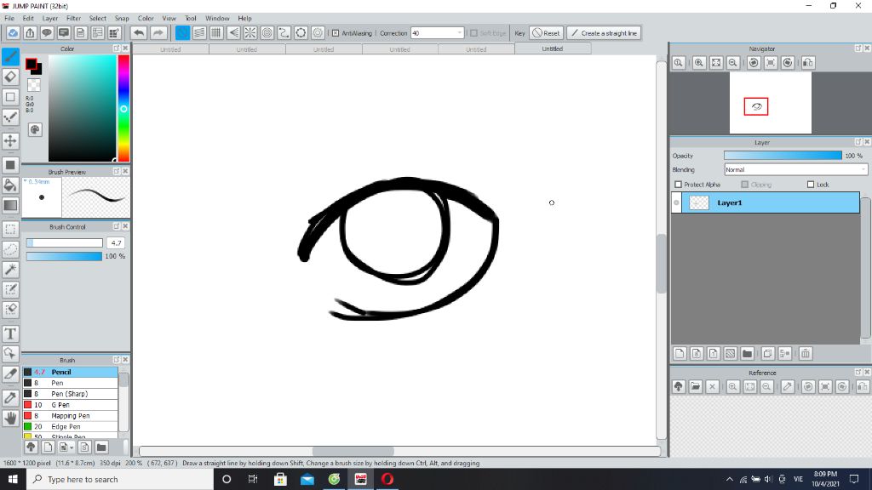Open the Layer menu
The image size is (872, 490).
point(50,19)
